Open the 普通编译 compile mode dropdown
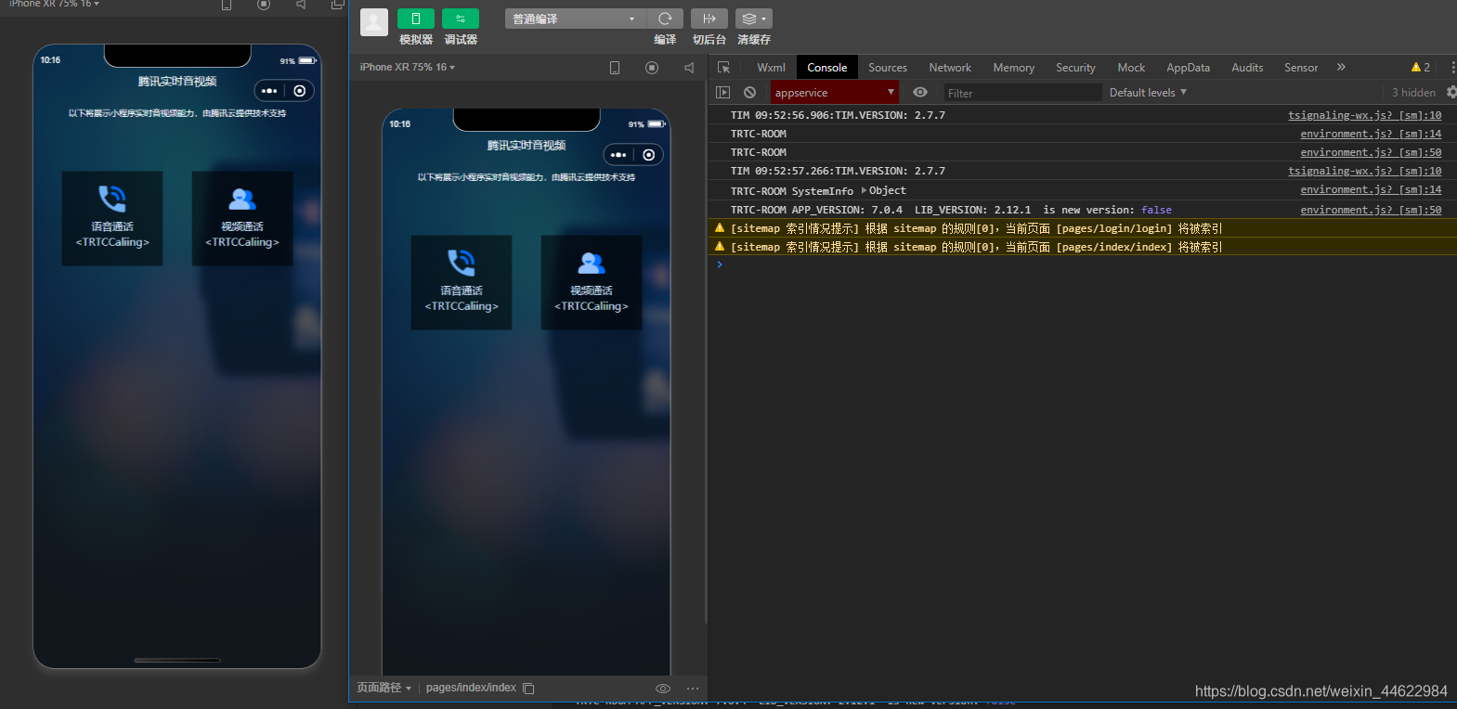Viewport: 1457px width, 709px height. click(575, 19)
